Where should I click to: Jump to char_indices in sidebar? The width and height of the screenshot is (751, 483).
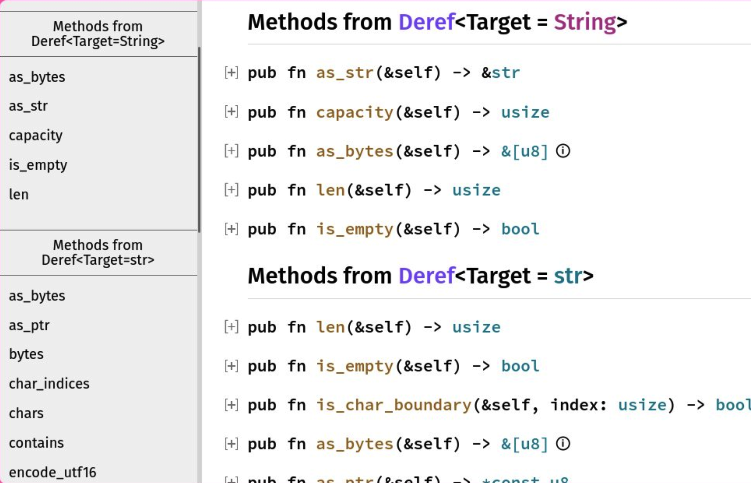click(x=49, y=384)
